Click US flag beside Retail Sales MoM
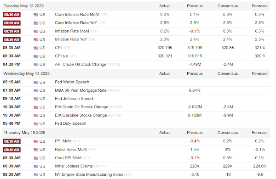The width and height of the screenshot is (276, 179). (35, 150)
